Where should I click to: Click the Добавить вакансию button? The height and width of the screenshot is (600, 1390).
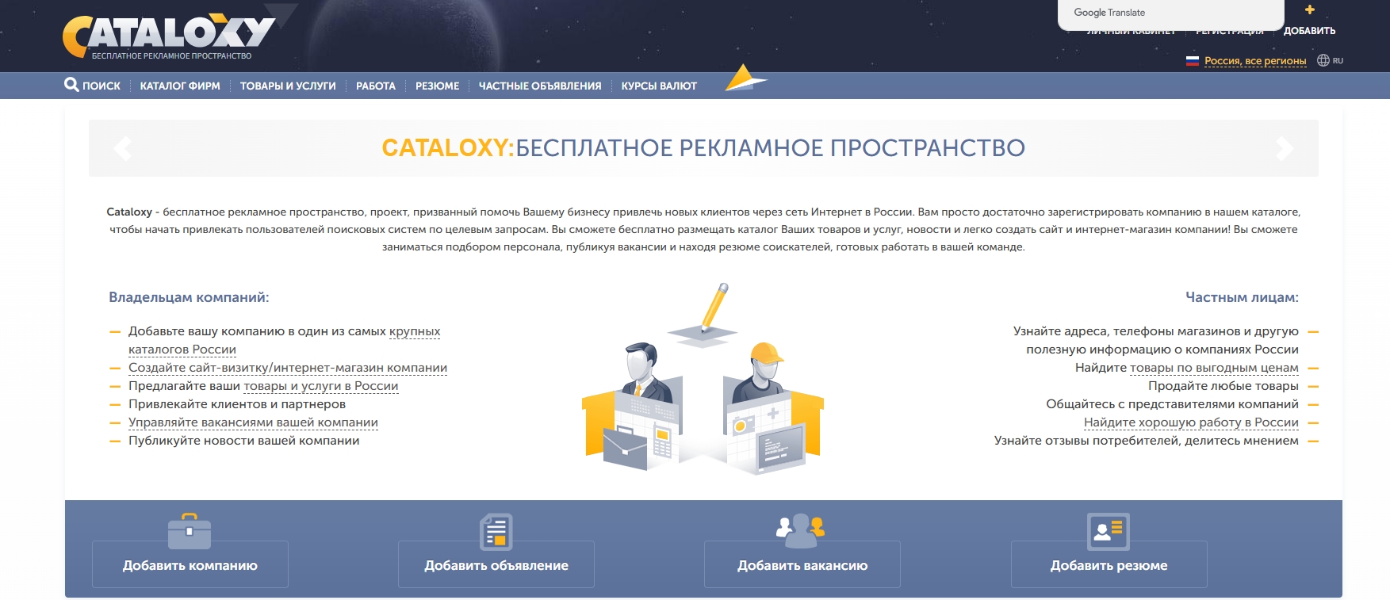802,564
